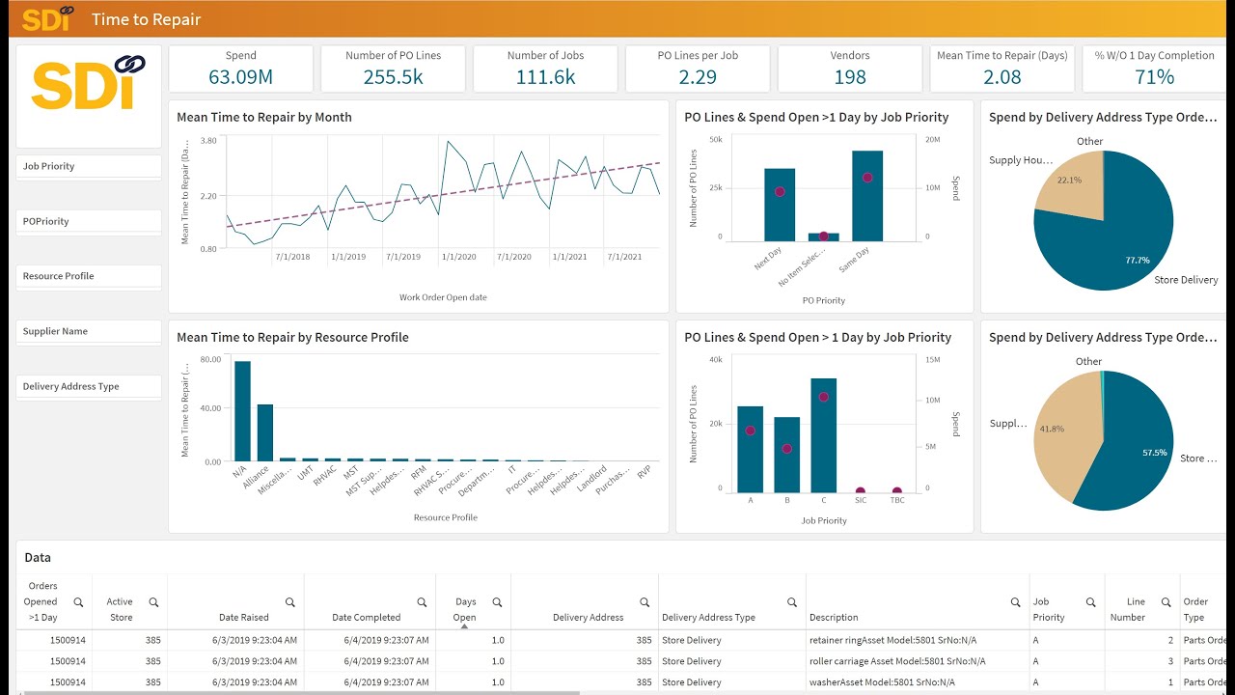Viewport: 1235px width, 695px height.
Task: Click the Delivery Address Type column header
Action: (708, 618)
